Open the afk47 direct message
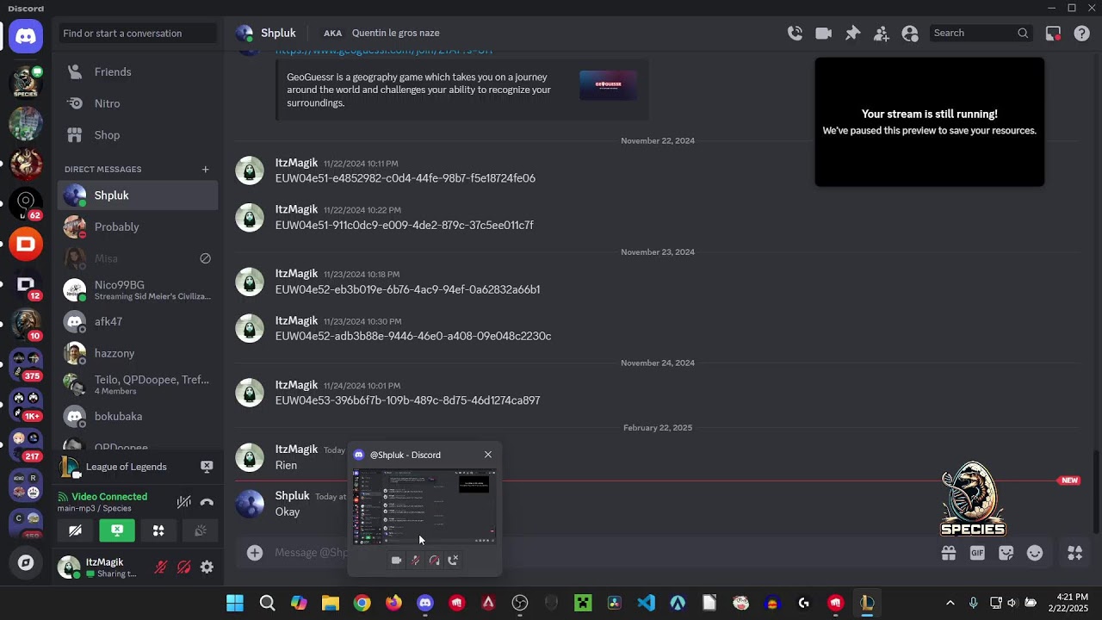The image size is (1102, 620). click(x=138, y=321)
